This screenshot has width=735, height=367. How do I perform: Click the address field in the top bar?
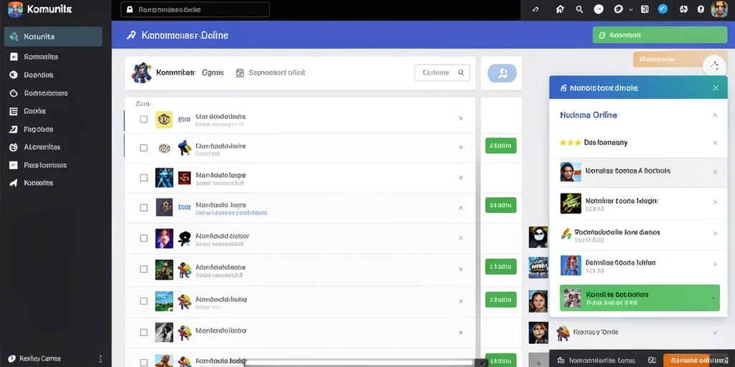click(x=195, y=9)
